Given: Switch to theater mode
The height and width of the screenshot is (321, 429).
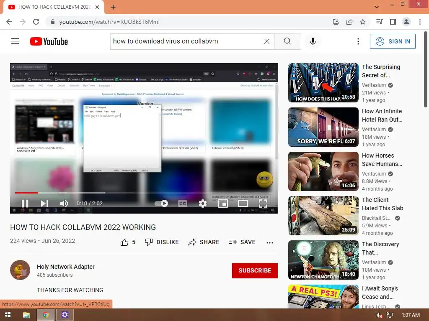Looking at the screenshot, I should [x=243, y=204].
